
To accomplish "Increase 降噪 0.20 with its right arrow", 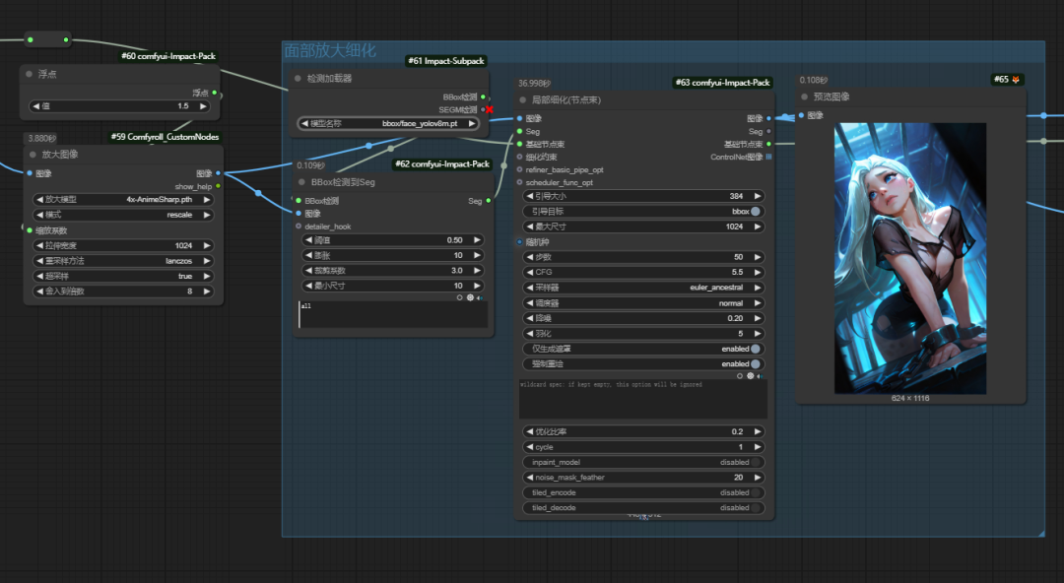I will pos(758,318).
